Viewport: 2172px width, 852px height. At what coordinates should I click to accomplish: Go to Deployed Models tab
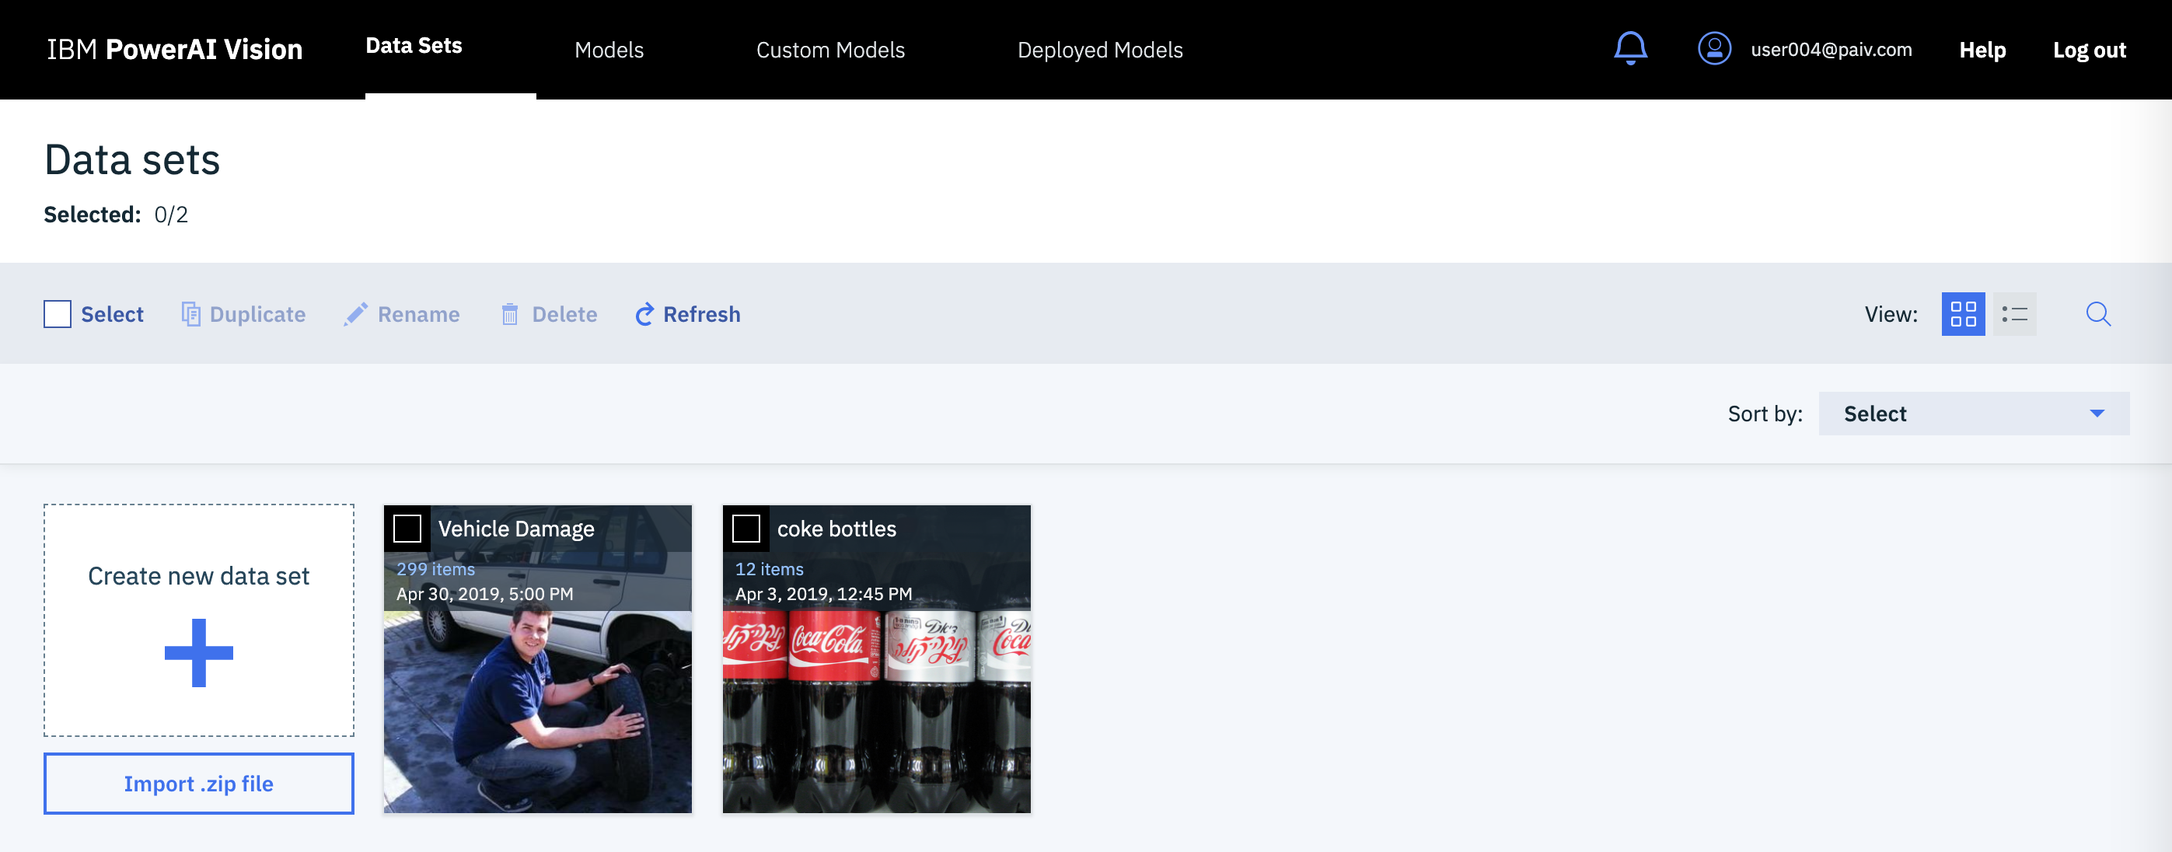coord(1099,50)
